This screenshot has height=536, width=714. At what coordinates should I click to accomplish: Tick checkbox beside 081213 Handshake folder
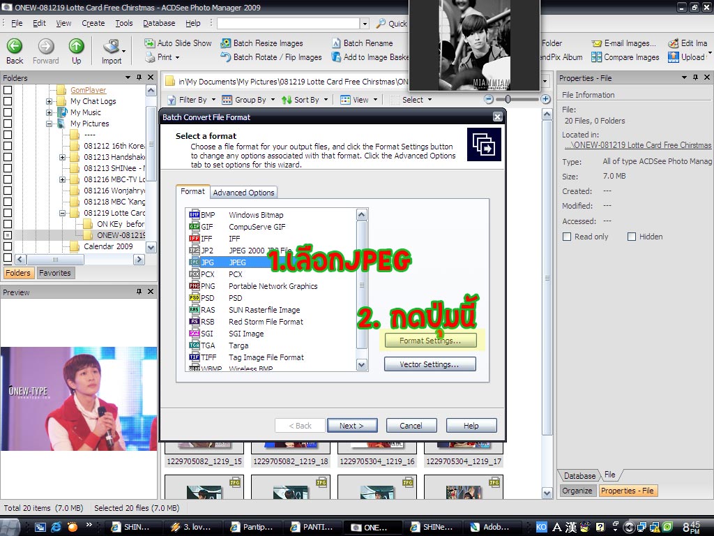coord(8,157)
